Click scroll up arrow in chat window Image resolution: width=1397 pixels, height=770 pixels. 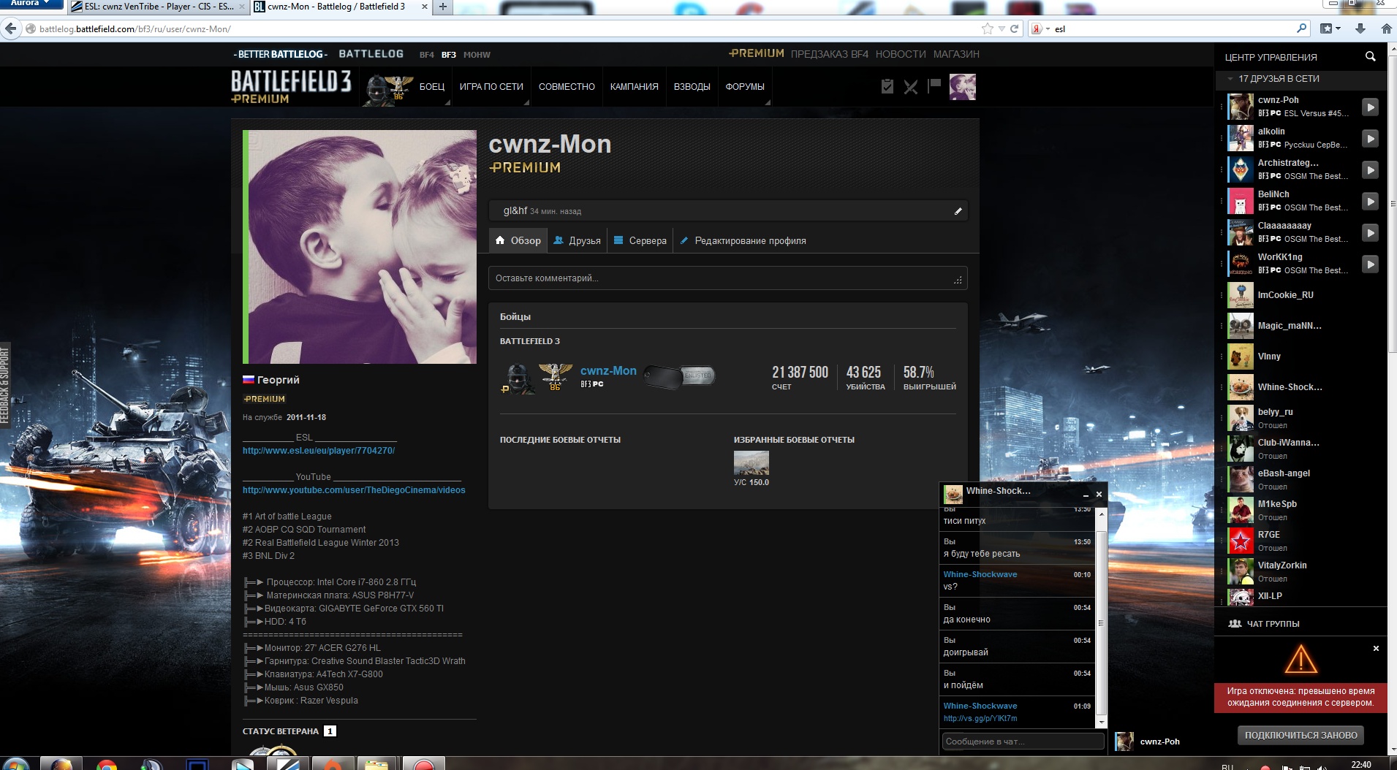tap(1102, 514)
